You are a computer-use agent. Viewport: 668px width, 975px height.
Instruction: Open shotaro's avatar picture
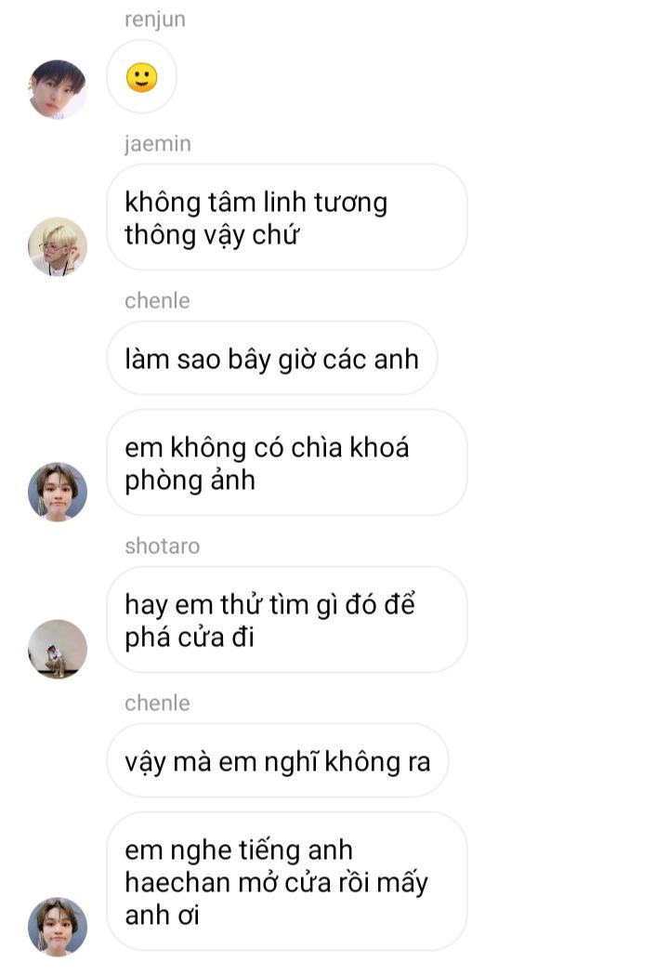[x=58, y=649]
